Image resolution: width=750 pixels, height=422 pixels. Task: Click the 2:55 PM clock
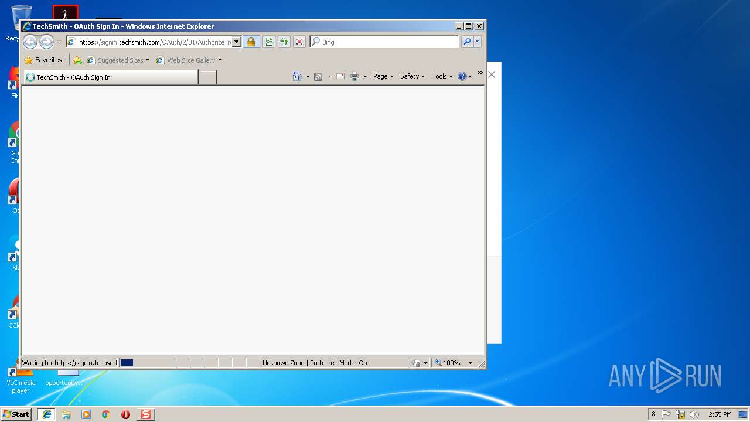(720, 414)
